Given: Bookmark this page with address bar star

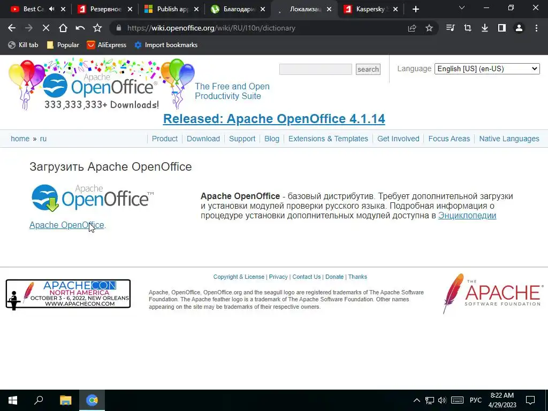Looking at the screenshot, I should point(429,28).
